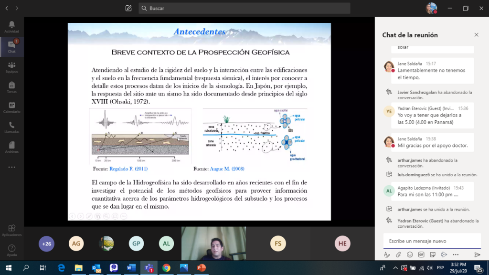This screenshot has height=275, width=489.
Task: Open Aplicaciones store in sidebar
Action: click(11, 231)
